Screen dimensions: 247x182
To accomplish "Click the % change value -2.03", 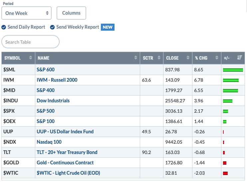I will (x=199, y=173).
